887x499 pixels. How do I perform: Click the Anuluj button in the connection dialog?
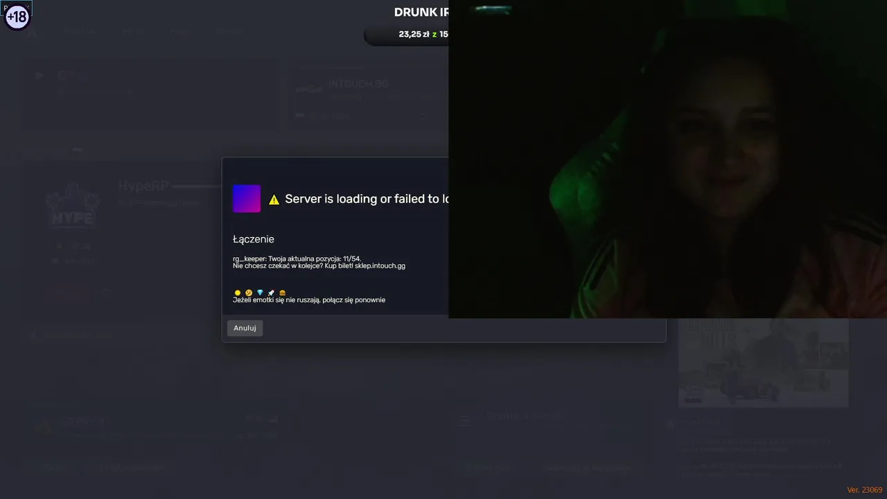click(245, 328)
